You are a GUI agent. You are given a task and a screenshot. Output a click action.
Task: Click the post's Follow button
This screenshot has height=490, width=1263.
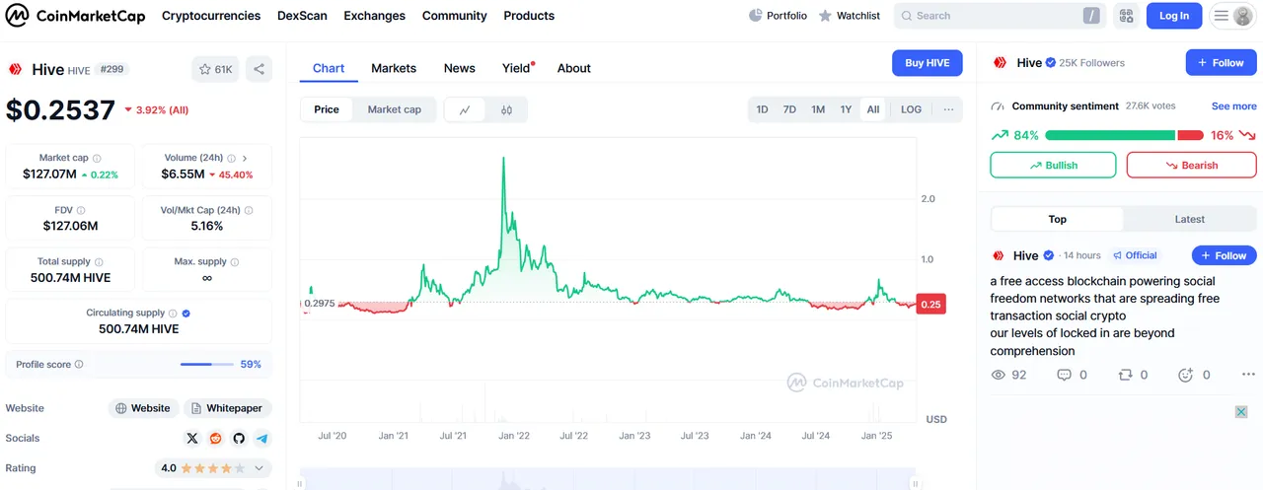pyautogui.click(x=1224, y=255)
